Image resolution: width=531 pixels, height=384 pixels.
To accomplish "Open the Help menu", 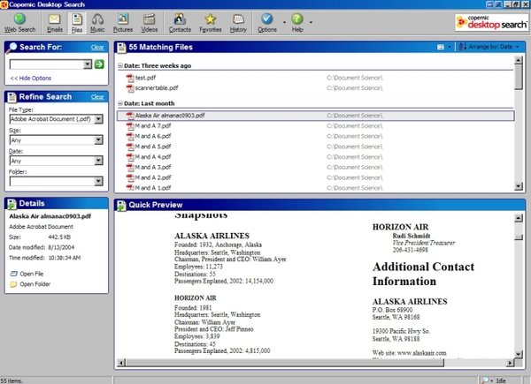I will coord(298,22).
